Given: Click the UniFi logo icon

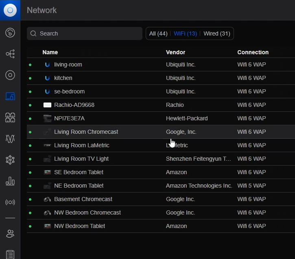Looking at the screenshot, I should click(x=10, y=10).
